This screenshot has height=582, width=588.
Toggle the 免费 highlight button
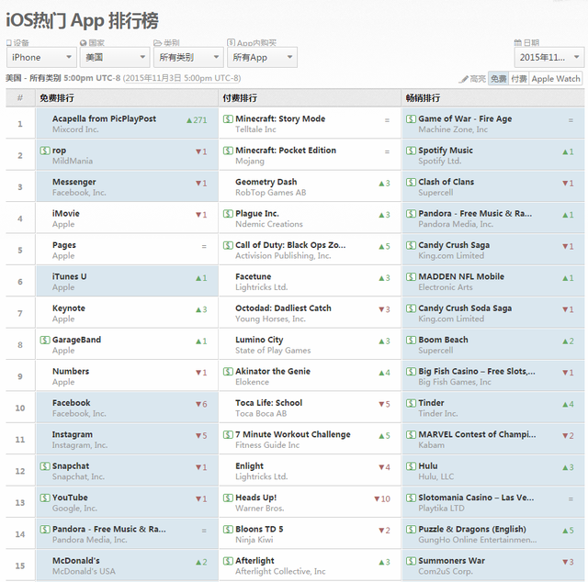coord(498,79)
